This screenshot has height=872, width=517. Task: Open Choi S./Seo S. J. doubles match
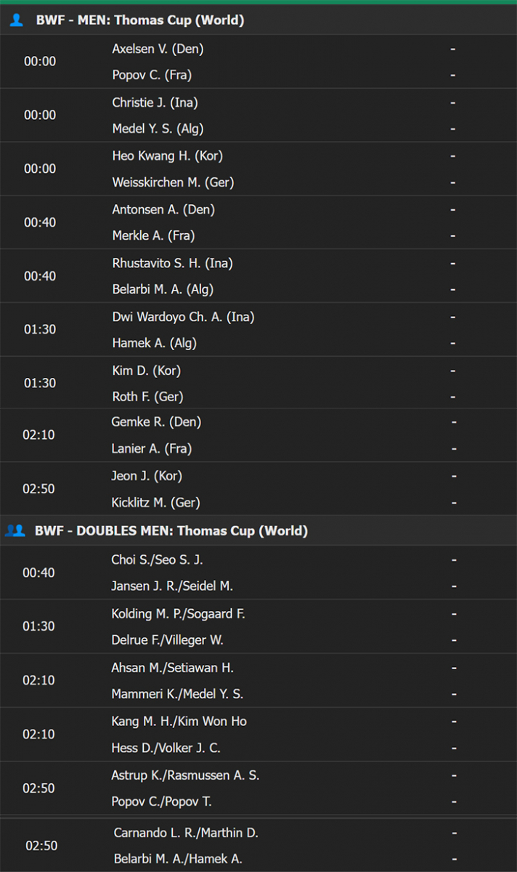click(258, 573)
